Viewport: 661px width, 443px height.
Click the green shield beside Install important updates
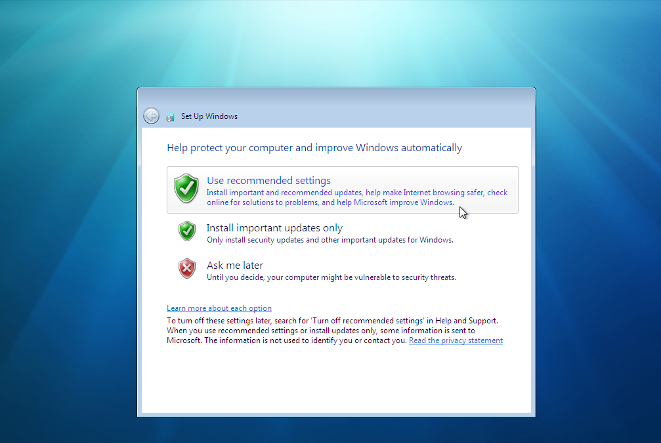pyautogui.click(x=187, y=231)
